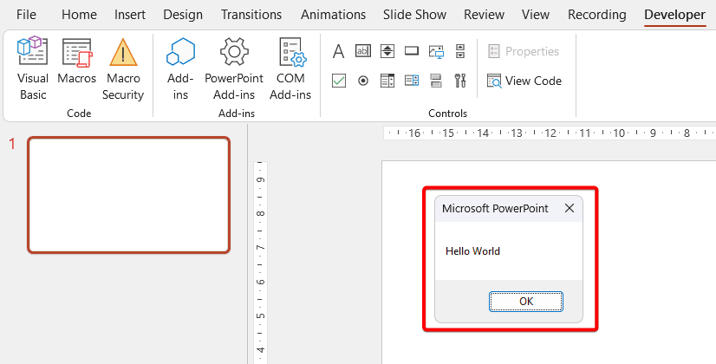The width and height of the screenshot is (716, 364).
Task: Click the horizontal ruler
Action: click(550, 133)
